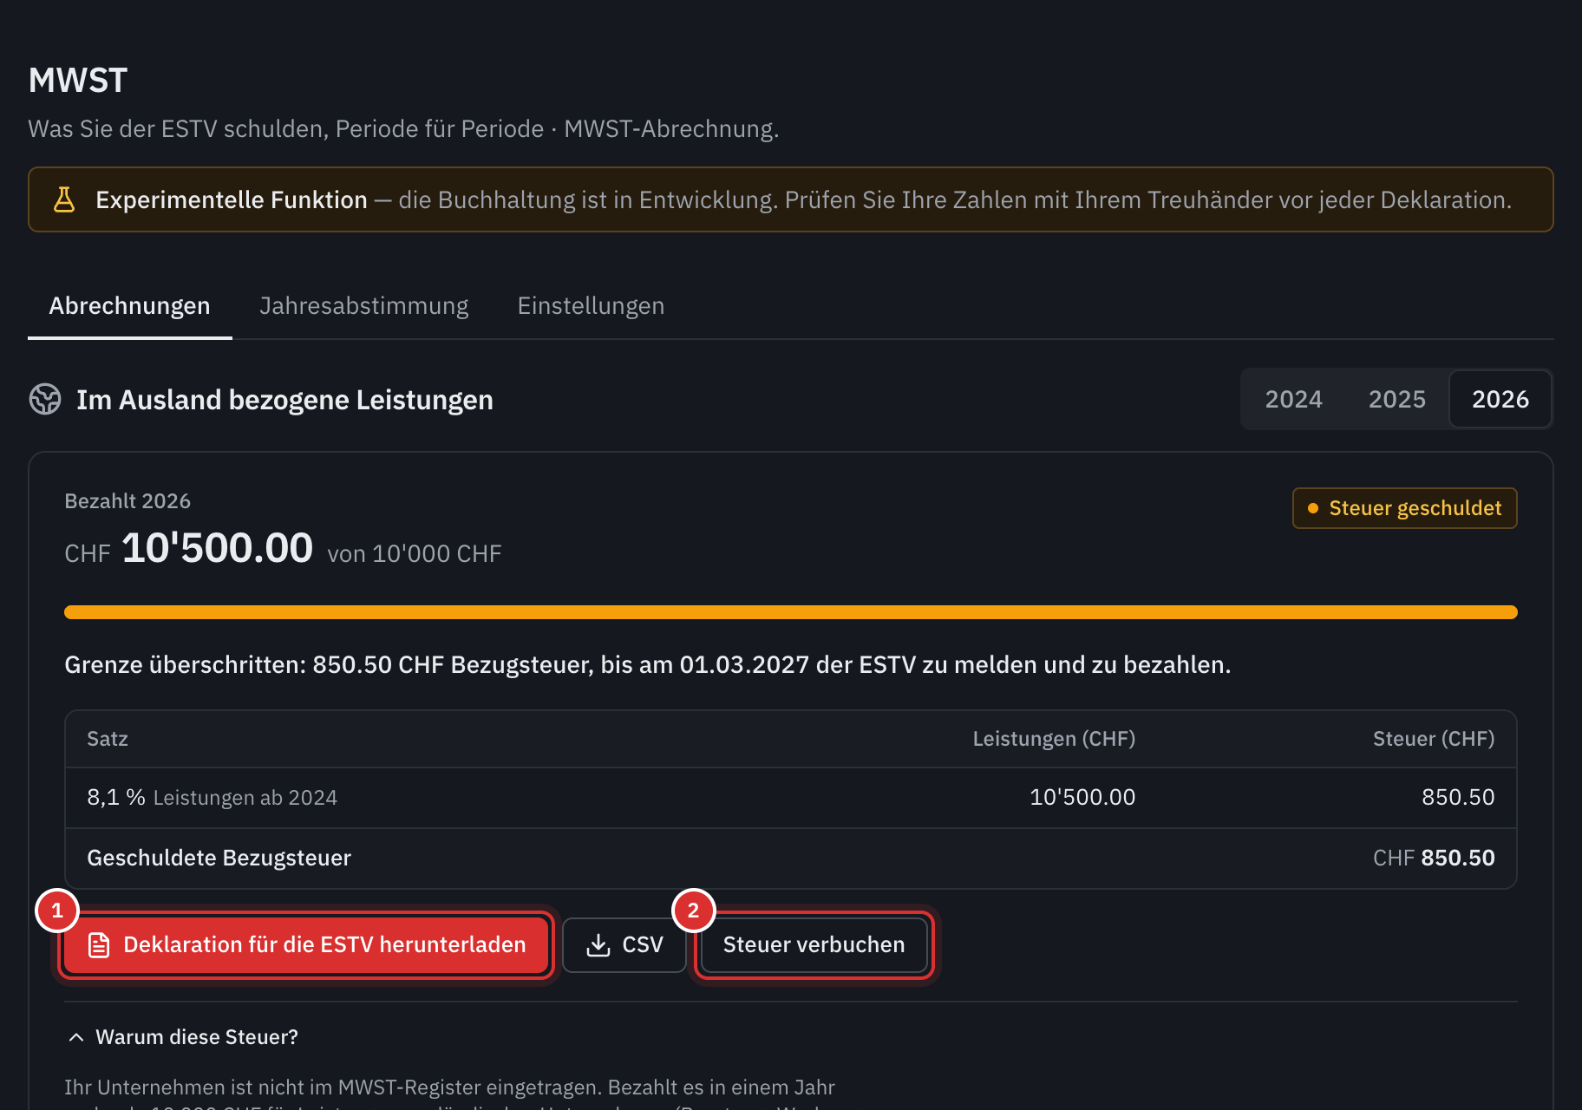
Task: Click the 'Bezahlt 2026' label
Action: pos(127,501)
